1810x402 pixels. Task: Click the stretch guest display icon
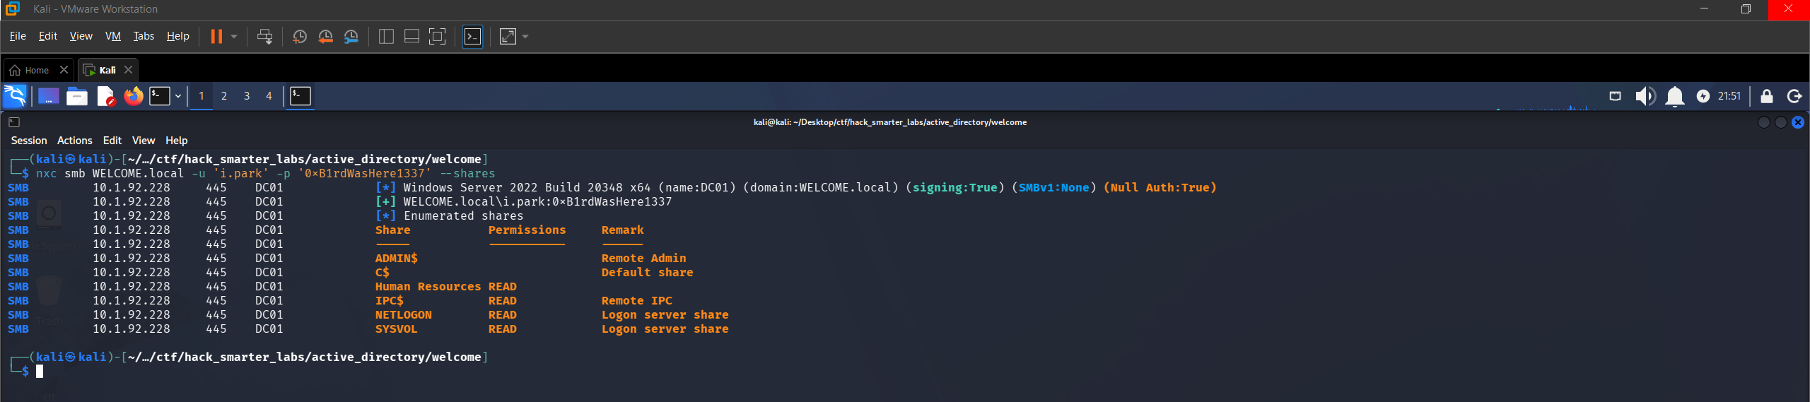(x=508, y=36)
